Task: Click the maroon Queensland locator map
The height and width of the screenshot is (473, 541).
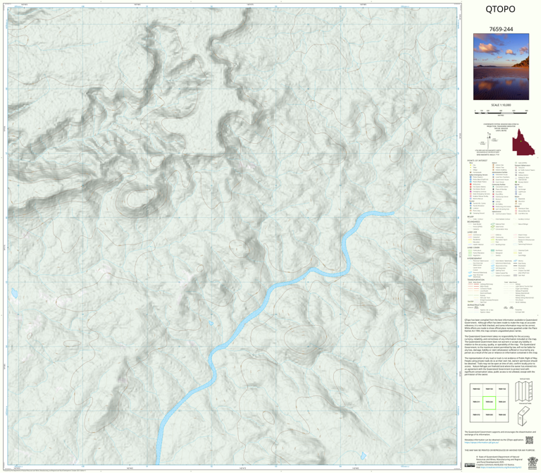Action: point(523,142)
